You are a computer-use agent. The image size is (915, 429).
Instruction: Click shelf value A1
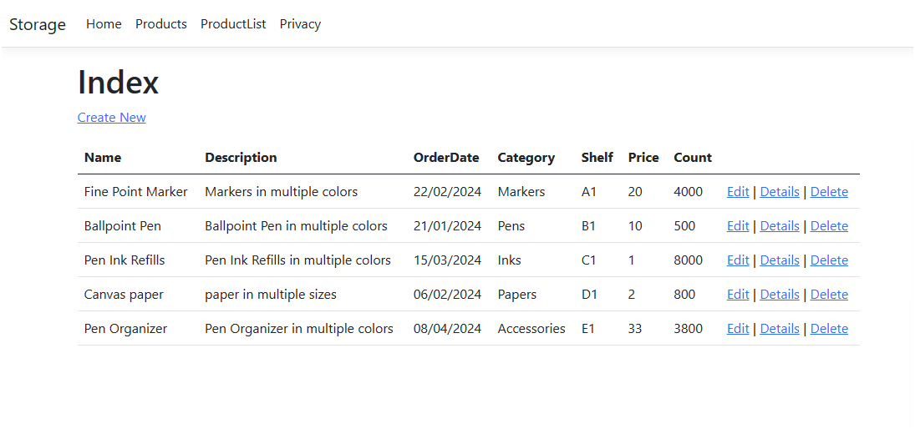click(589, 192)
